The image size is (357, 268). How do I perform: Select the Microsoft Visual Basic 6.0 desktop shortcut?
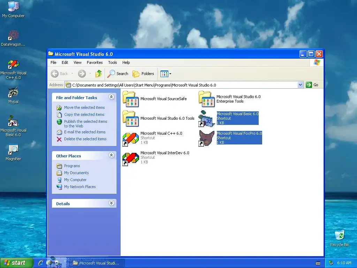13,126
